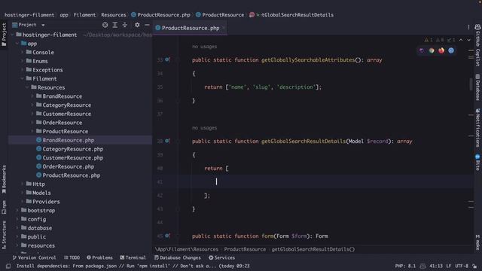Open BrandResource.php in project tree

point(69,140)
